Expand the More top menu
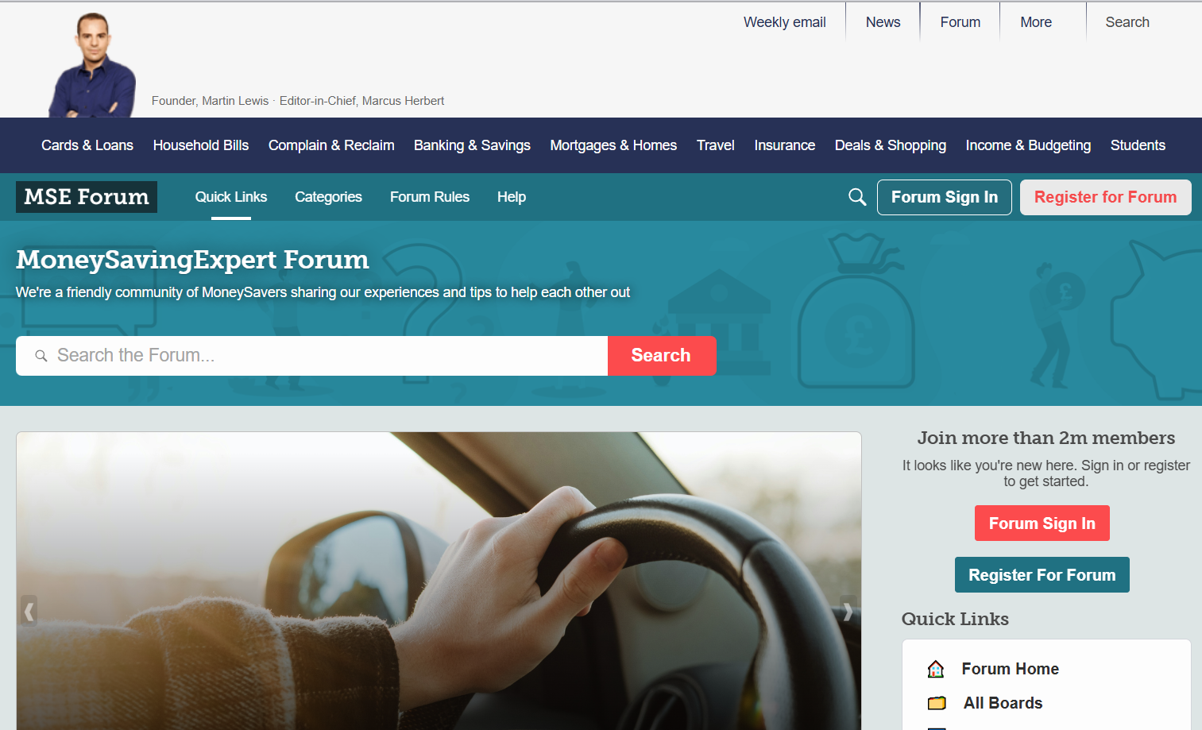Screen dimensions: 1202x730 [x=1036, y=22]
